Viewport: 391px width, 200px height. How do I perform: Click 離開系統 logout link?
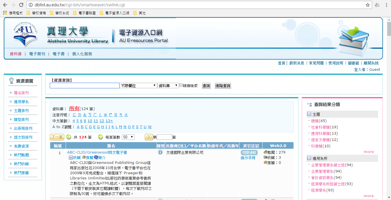coord(371,63)
